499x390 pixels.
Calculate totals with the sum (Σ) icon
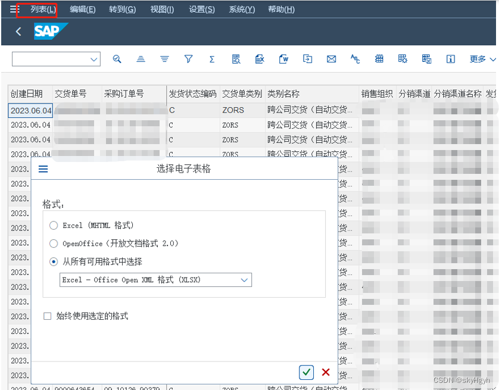tap(212, 59)
